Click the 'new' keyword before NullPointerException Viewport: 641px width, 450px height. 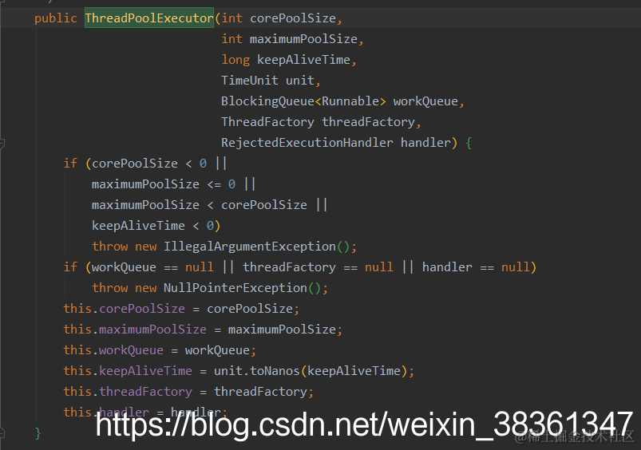[x=146, y=288]
